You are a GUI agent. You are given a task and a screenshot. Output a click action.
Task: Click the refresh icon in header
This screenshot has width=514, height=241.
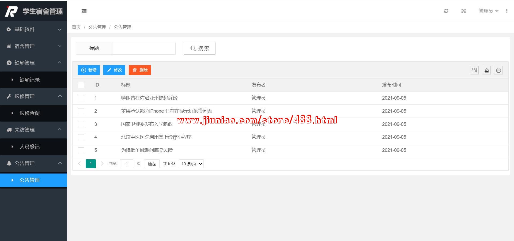tap(446, 11)
